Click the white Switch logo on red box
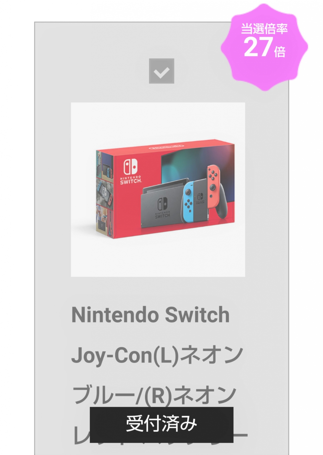The image size is (323, 455). tap(130, 173)
